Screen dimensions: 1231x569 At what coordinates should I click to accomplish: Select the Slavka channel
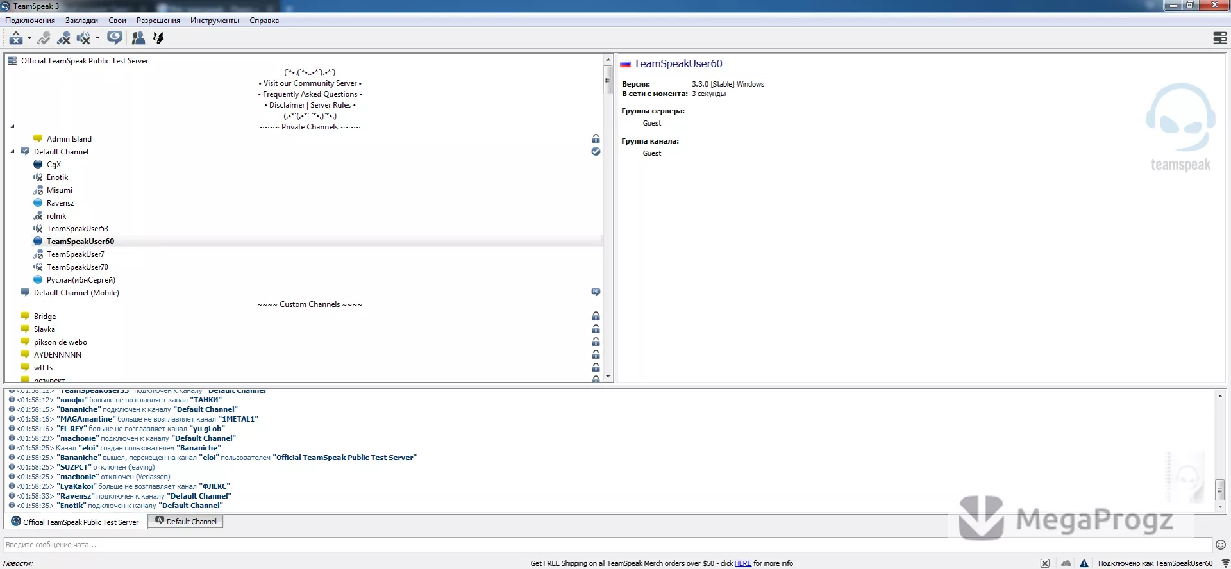(44, 329)
